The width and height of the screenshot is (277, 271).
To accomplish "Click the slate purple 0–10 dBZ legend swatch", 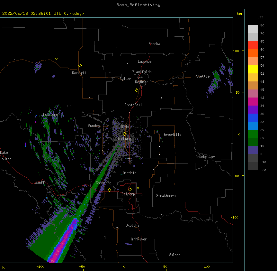I will click(253, 150).
